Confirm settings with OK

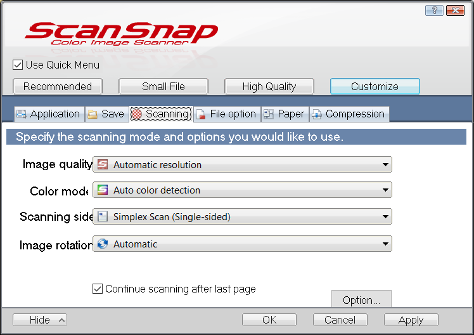(x=269, y=320)
